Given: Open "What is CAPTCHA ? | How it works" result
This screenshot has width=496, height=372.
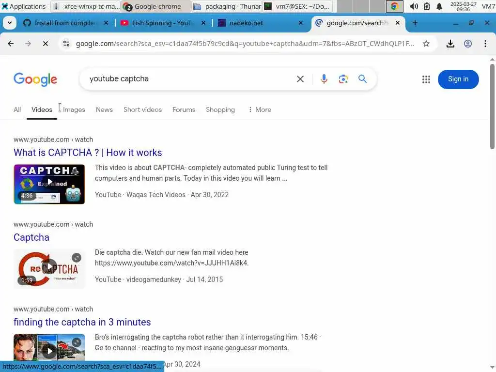Looking at the screenshot, I should (88, 153).
